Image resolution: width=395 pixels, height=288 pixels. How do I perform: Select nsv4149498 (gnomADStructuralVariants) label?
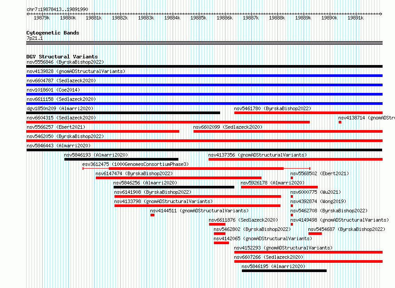(x=340, y=220)
